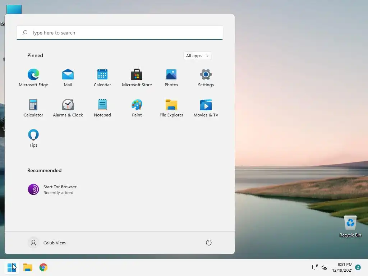Launch Movies & TV
This screenshot has height=276, width=368.
[x=206, y=108]
